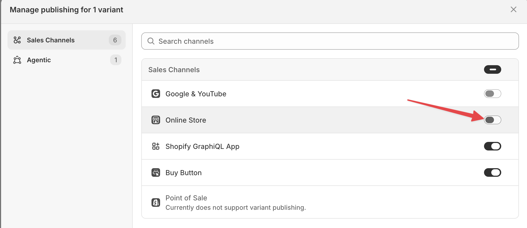527x228 pixels.
Task: Click the Shopify GraphiQL App icon
Action: click(156, 146)
